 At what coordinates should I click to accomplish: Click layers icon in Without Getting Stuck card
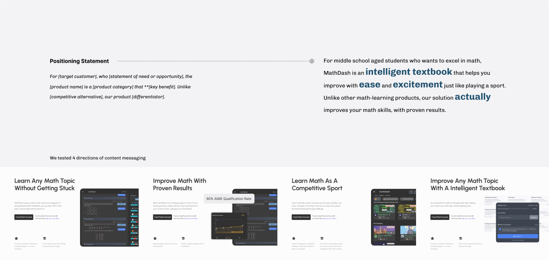point(44,239)
